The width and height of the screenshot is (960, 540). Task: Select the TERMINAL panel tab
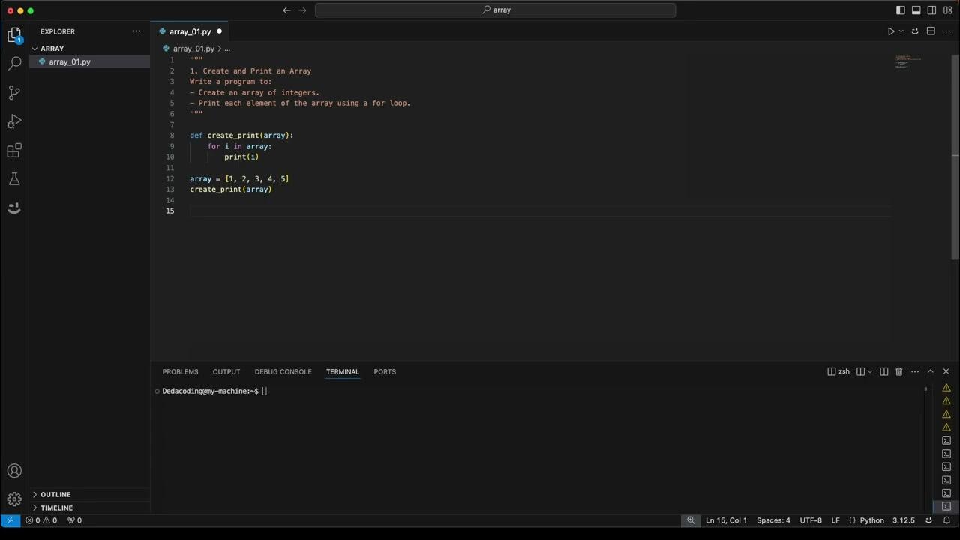pos(343,372)
